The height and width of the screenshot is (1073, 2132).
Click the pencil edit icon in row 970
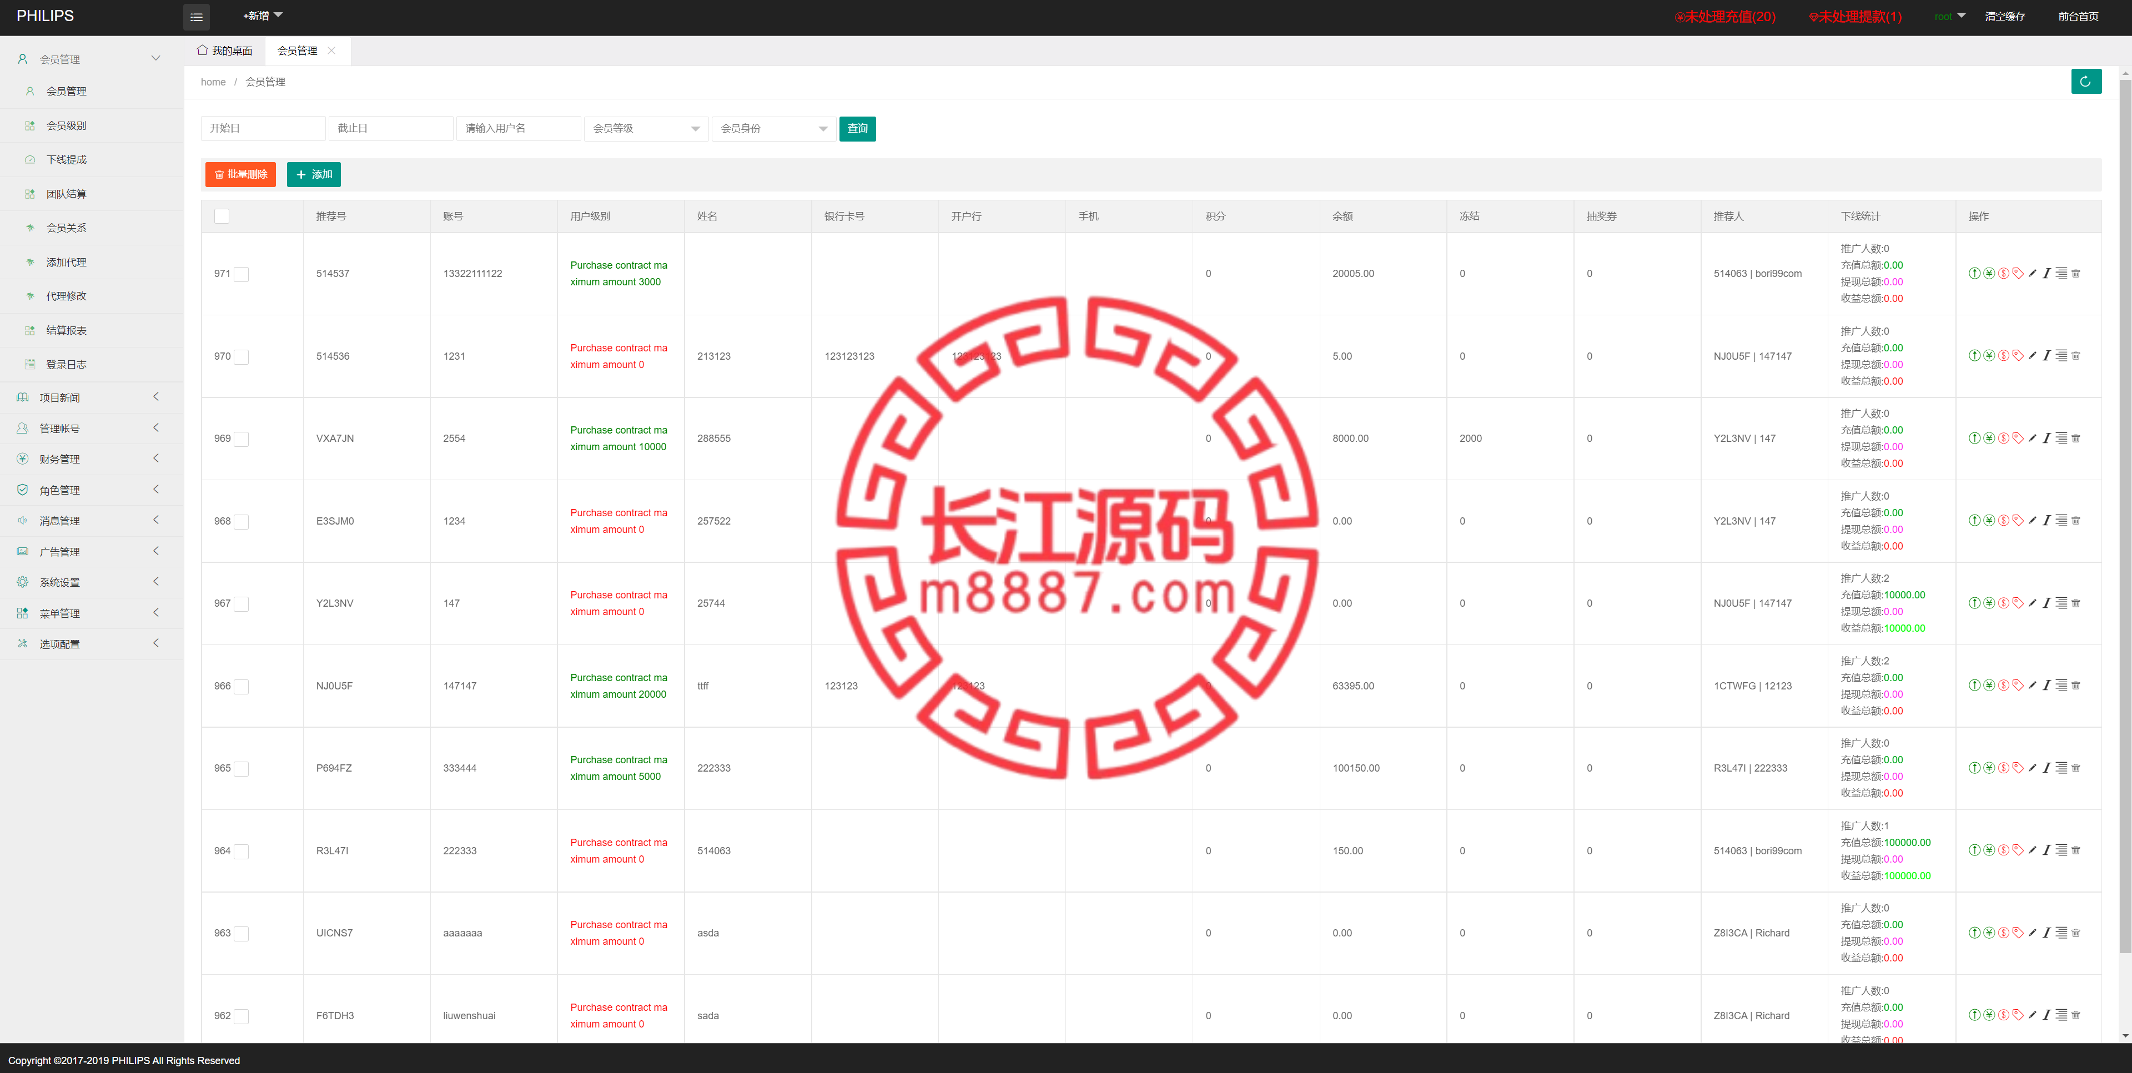click(2032, 356)
